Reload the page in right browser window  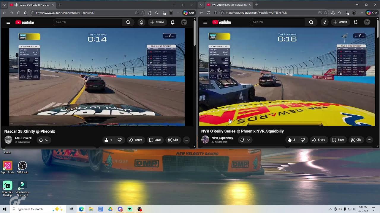click(208, 13)
